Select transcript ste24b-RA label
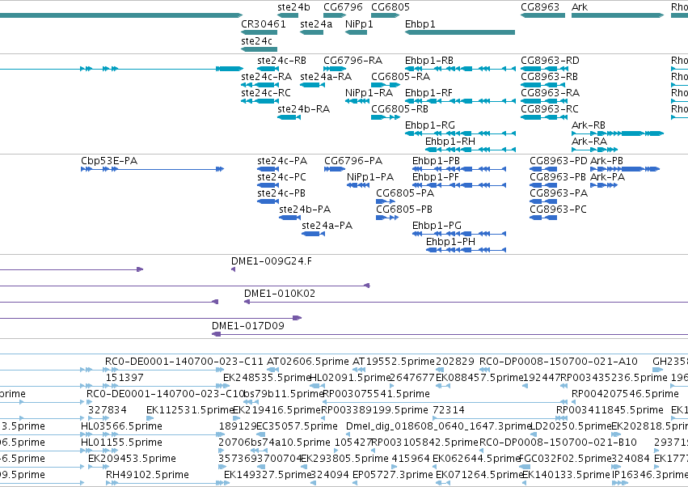688x487 pixels. coord(304,109)
